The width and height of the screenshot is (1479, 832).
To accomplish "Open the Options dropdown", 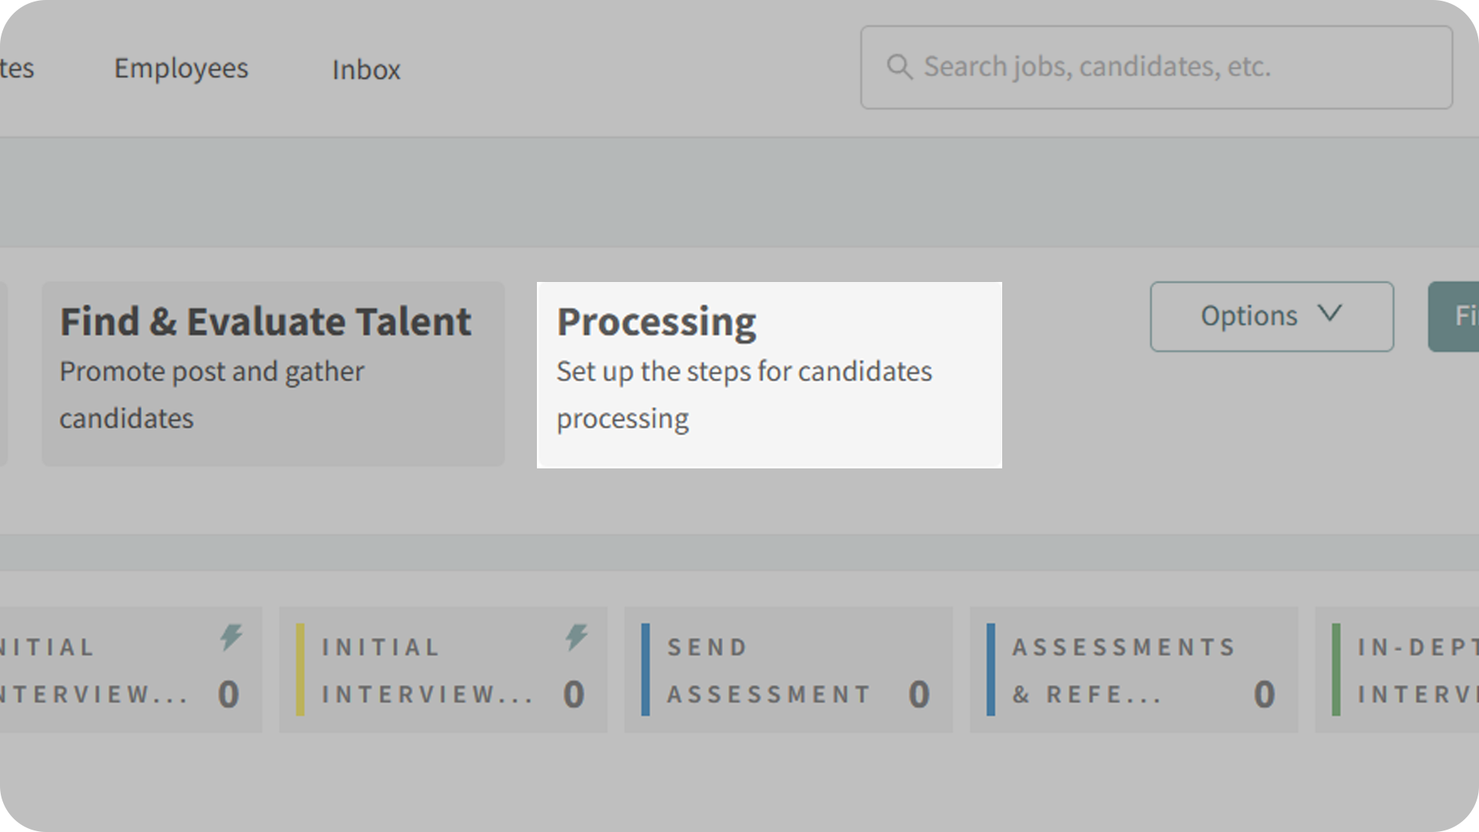I will pos(1271,317).
